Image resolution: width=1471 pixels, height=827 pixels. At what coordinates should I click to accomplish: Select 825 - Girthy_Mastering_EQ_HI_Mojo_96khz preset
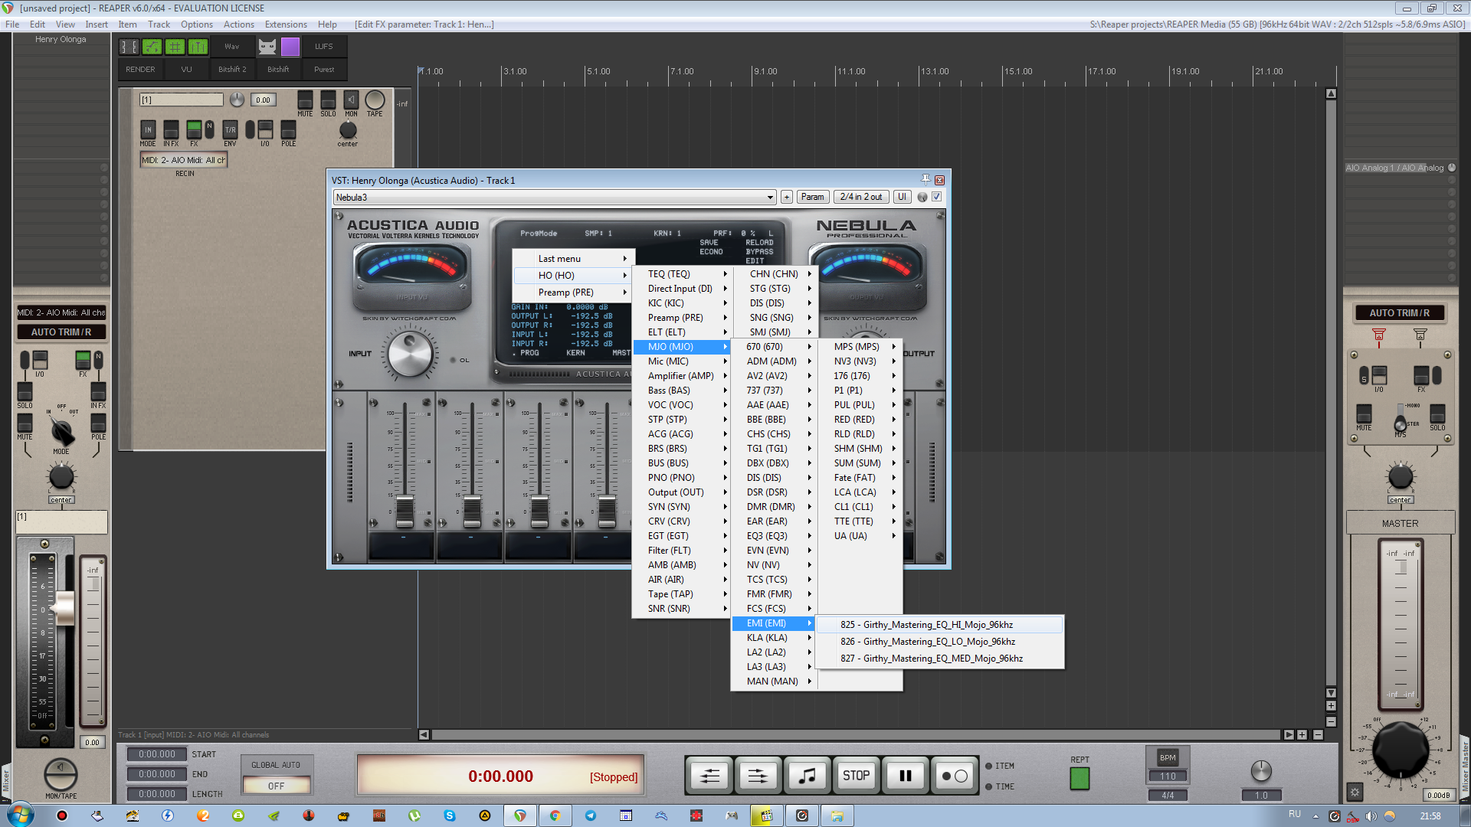click(x=941, y=625)
